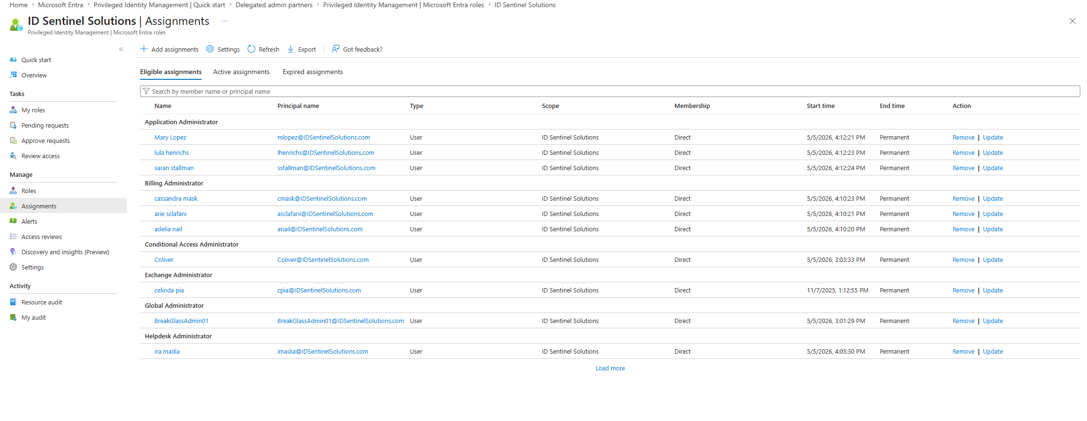Screen dimensions: 1087x421
Task: Click the Got feedback? button label
Action: point(363,50)
